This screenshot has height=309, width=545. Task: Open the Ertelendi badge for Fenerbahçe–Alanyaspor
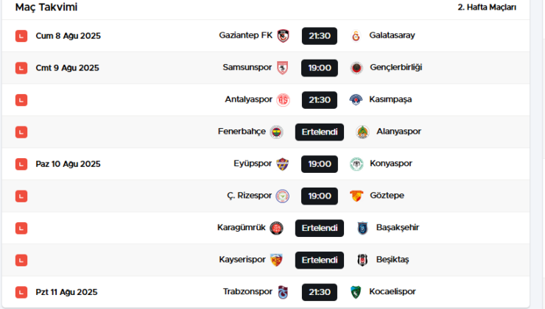click(x=319, y=132)
